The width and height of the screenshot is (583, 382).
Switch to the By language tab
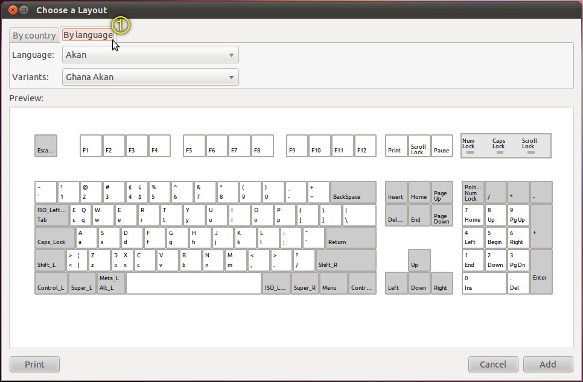88,35
